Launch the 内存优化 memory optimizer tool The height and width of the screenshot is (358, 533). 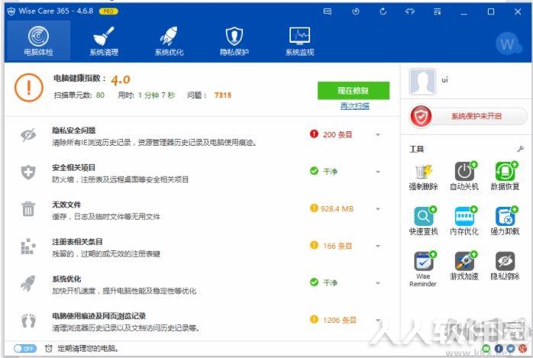tap(464, 221)
